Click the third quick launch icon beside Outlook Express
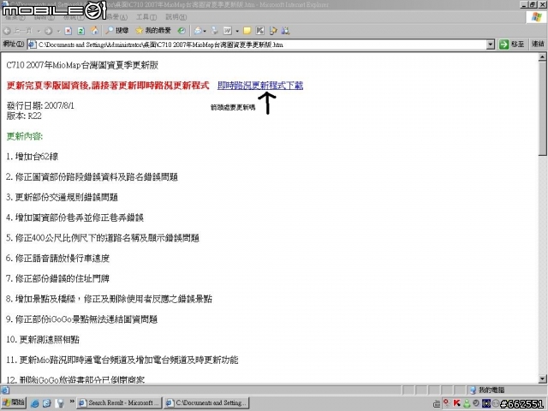Viewport: 548px width, 411px height. [x=60, y=403]
